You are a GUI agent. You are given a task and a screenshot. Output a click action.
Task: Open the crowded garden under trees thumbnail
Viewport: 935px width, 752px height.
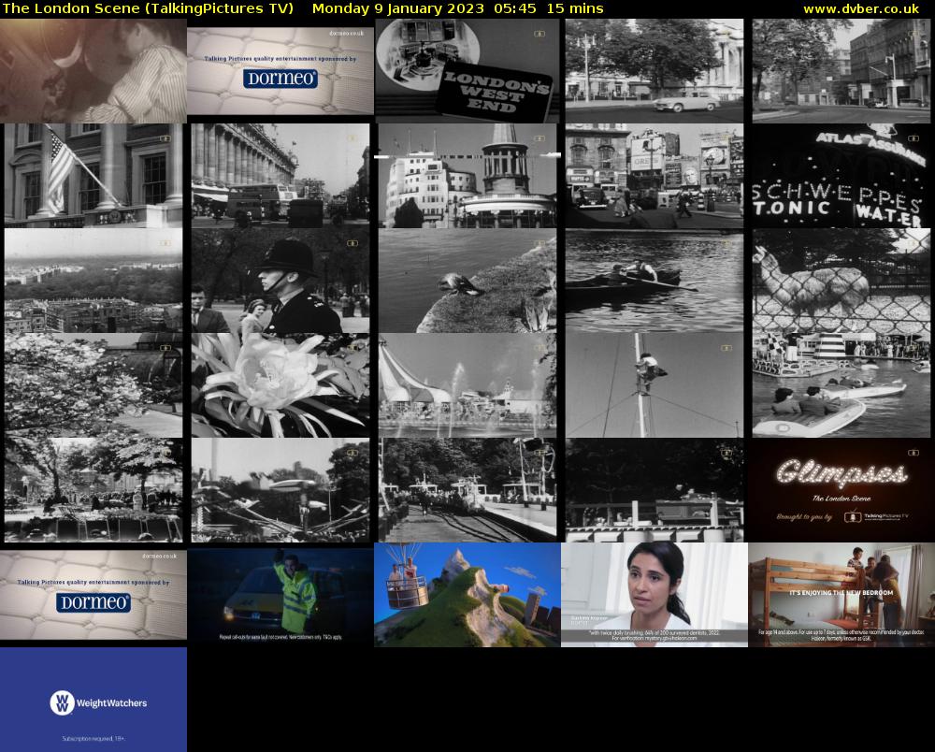93,489
